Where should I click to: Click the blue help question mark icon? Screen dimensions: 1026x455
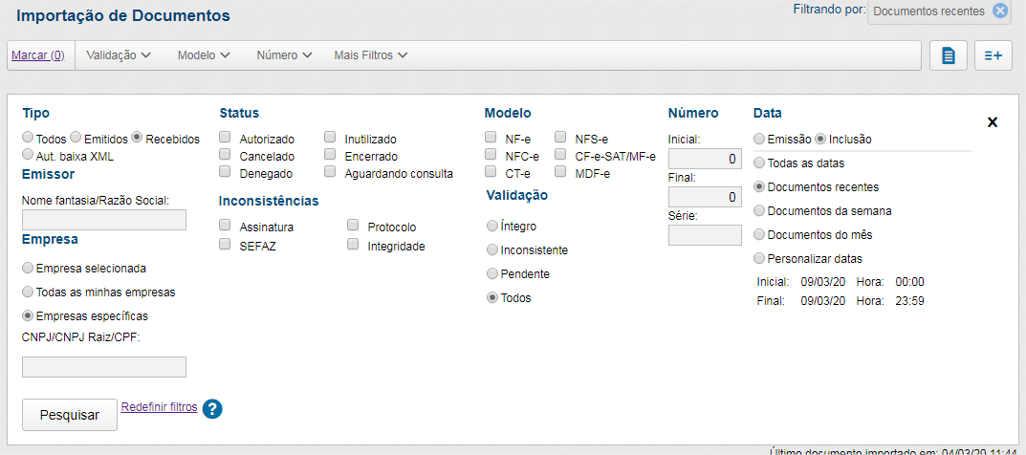tap(212, 409)
